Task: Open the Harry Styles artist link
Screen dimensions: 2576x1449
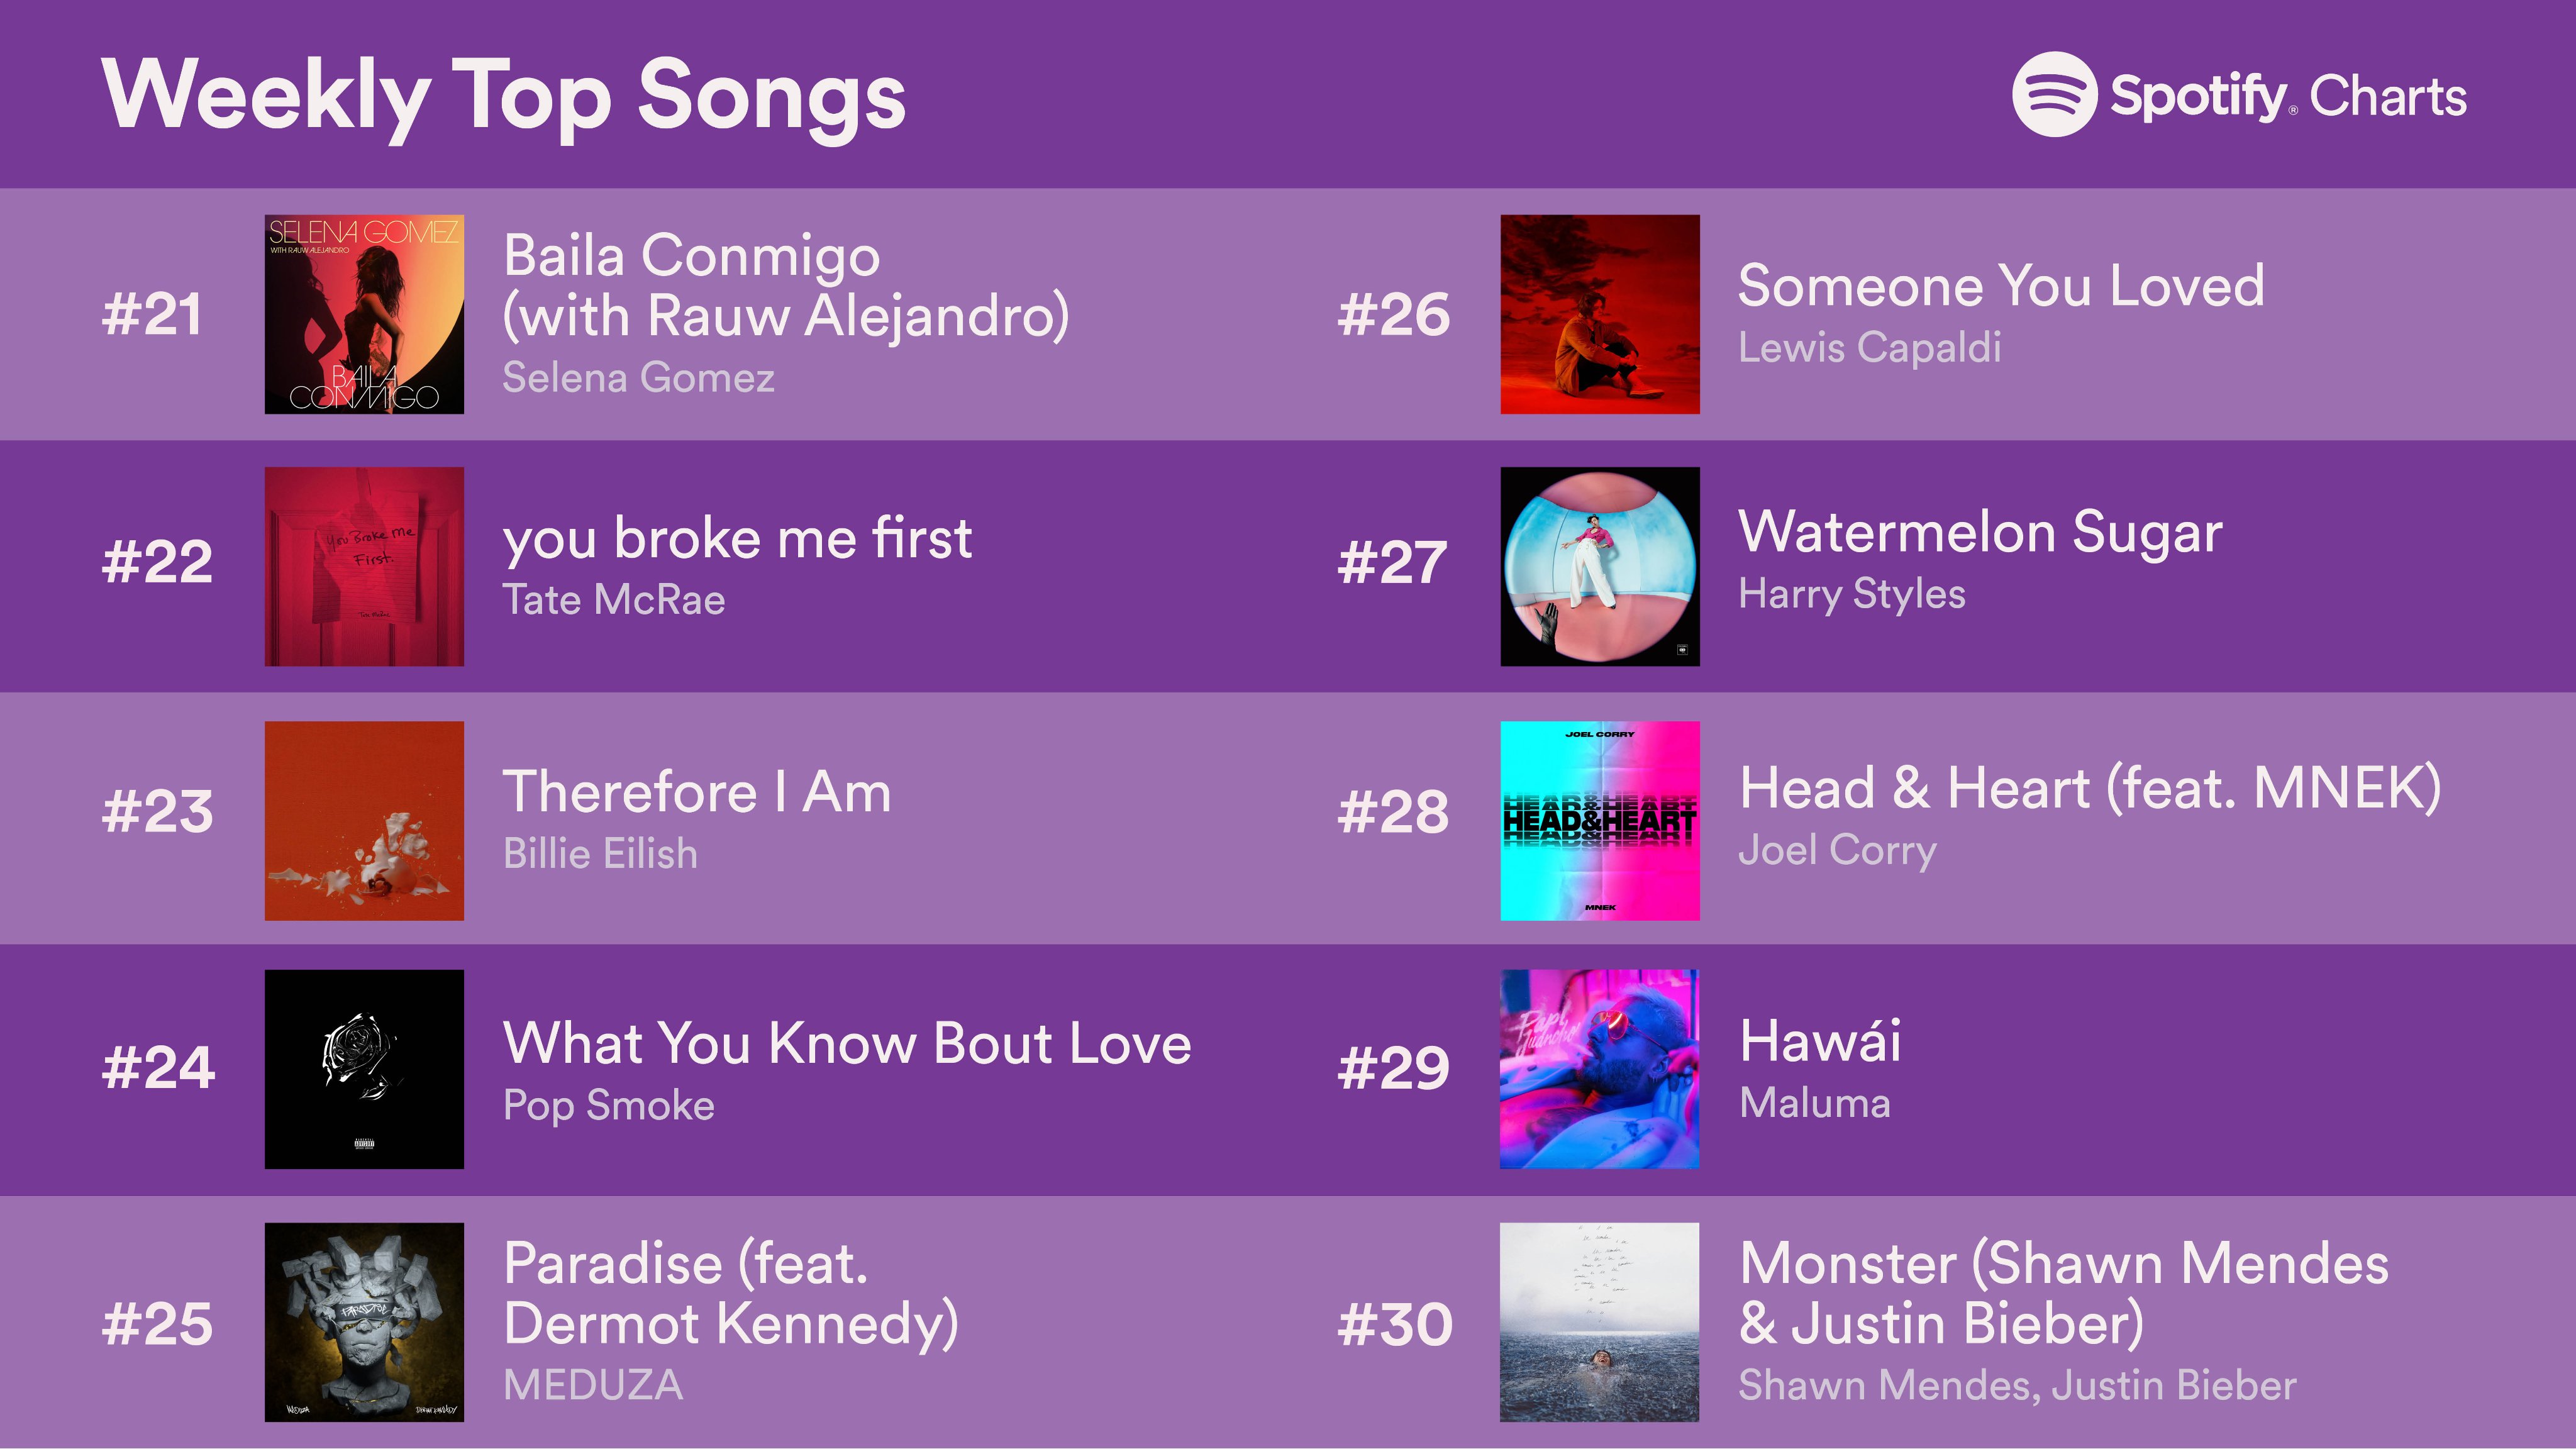Action: click(1851, 594)
